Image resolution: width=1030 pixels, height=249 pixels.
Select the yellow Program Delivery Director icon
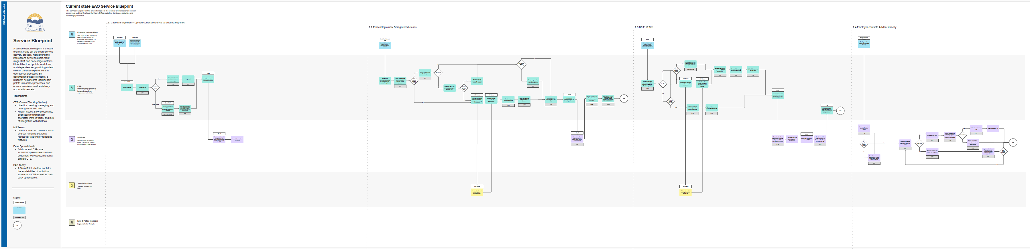tap(72, 185)
